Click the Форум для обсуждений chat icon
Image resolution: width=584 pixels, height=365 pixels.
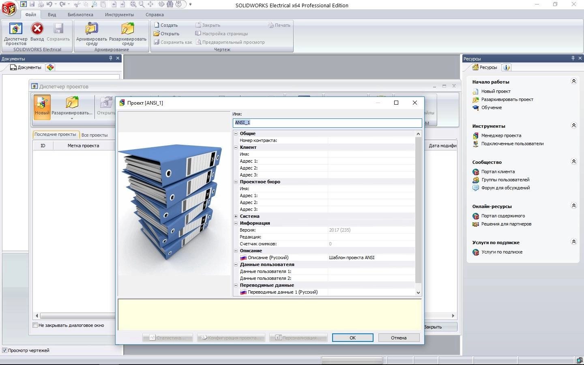[x=476, y=188]
